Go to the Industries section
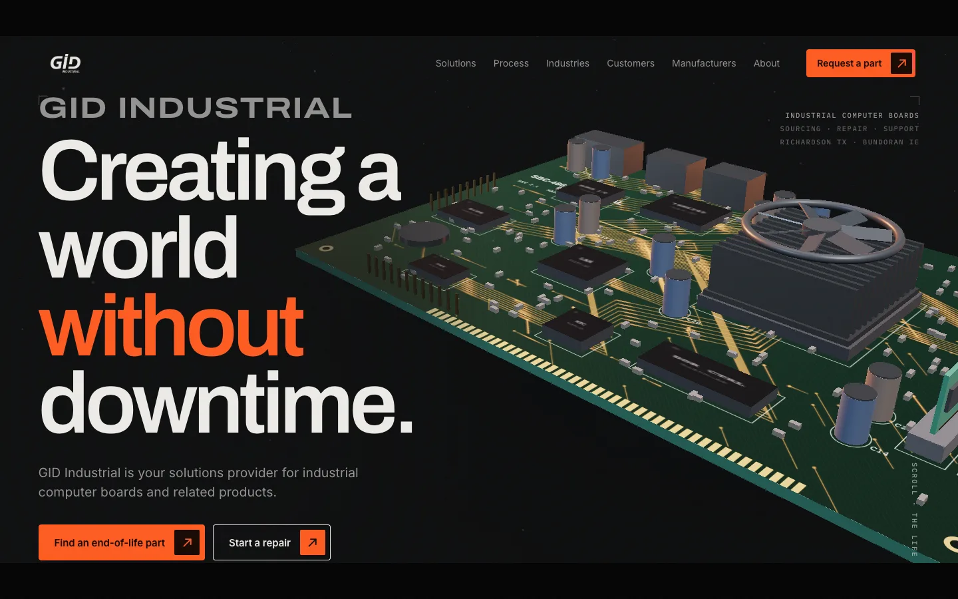Screen dimensions: 958x599 (x=567, y=63)
